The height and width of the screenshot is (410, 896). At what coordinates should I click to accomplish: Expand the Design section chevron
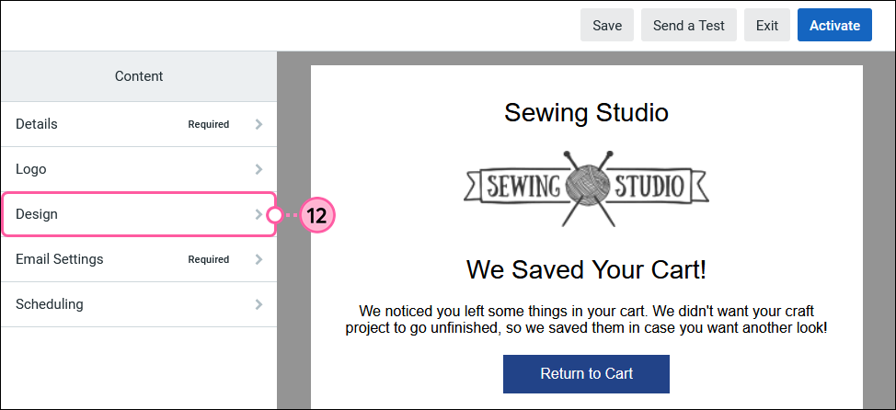pyautogui.click(x=258, y=214)
